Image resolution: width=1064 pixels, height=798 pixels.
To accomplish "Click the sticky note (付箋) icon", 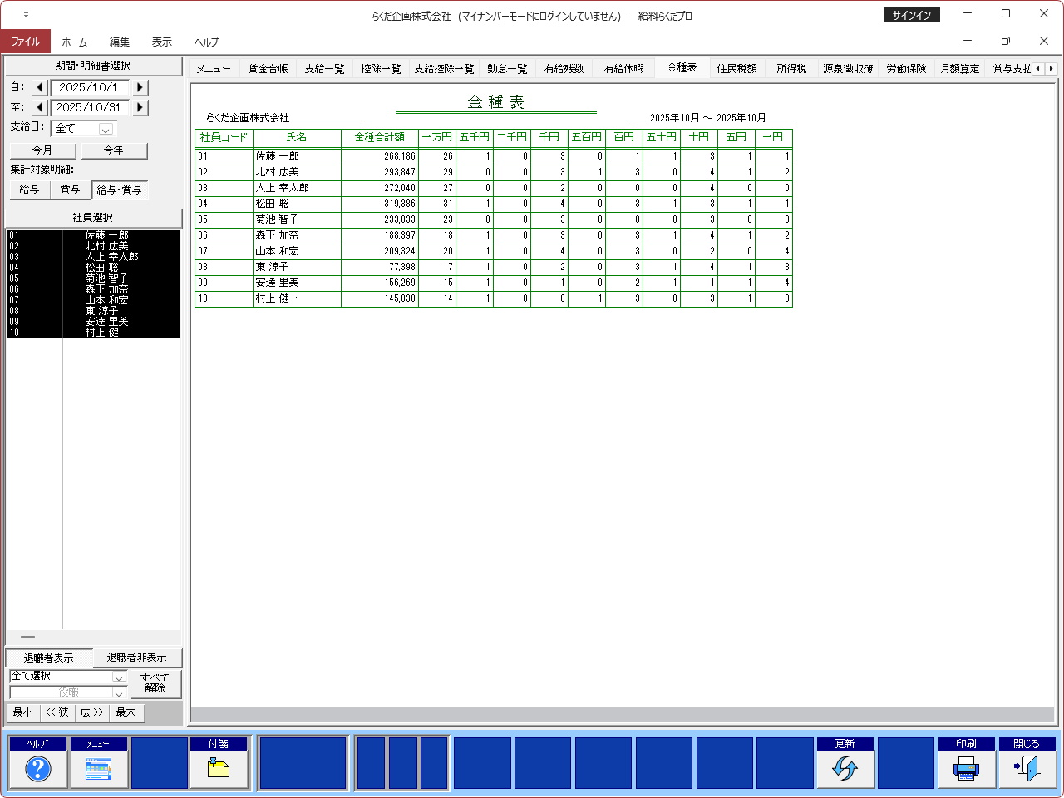I will pos(219,769).
